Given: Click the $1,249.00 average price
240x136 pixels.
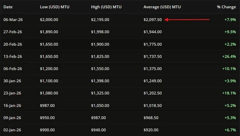Looking at the screenshot, I should (152, 81).
